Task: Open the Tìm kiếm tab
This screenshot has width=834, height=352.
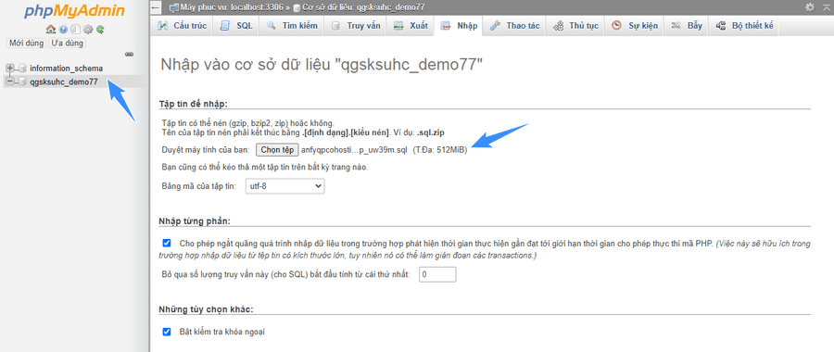Action: 292,26
